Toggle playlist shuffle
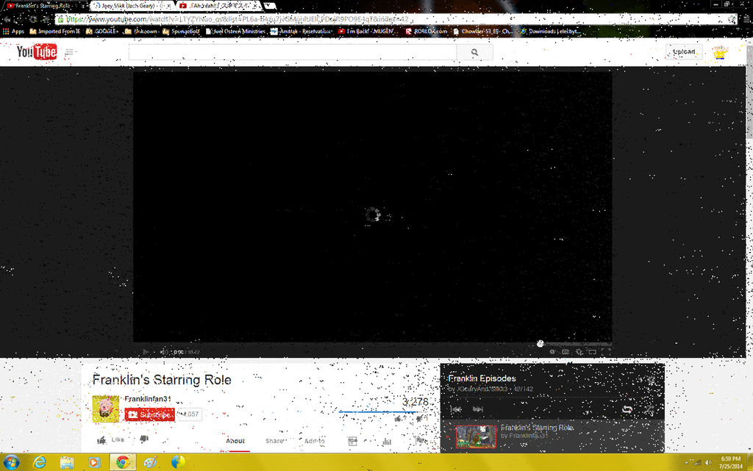This screenshot has height=471, width=753. pyautogui.click(x=650, y=409)
